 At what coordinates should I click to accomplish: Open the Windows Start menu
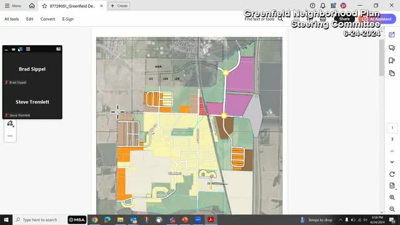tap(6, 219)
